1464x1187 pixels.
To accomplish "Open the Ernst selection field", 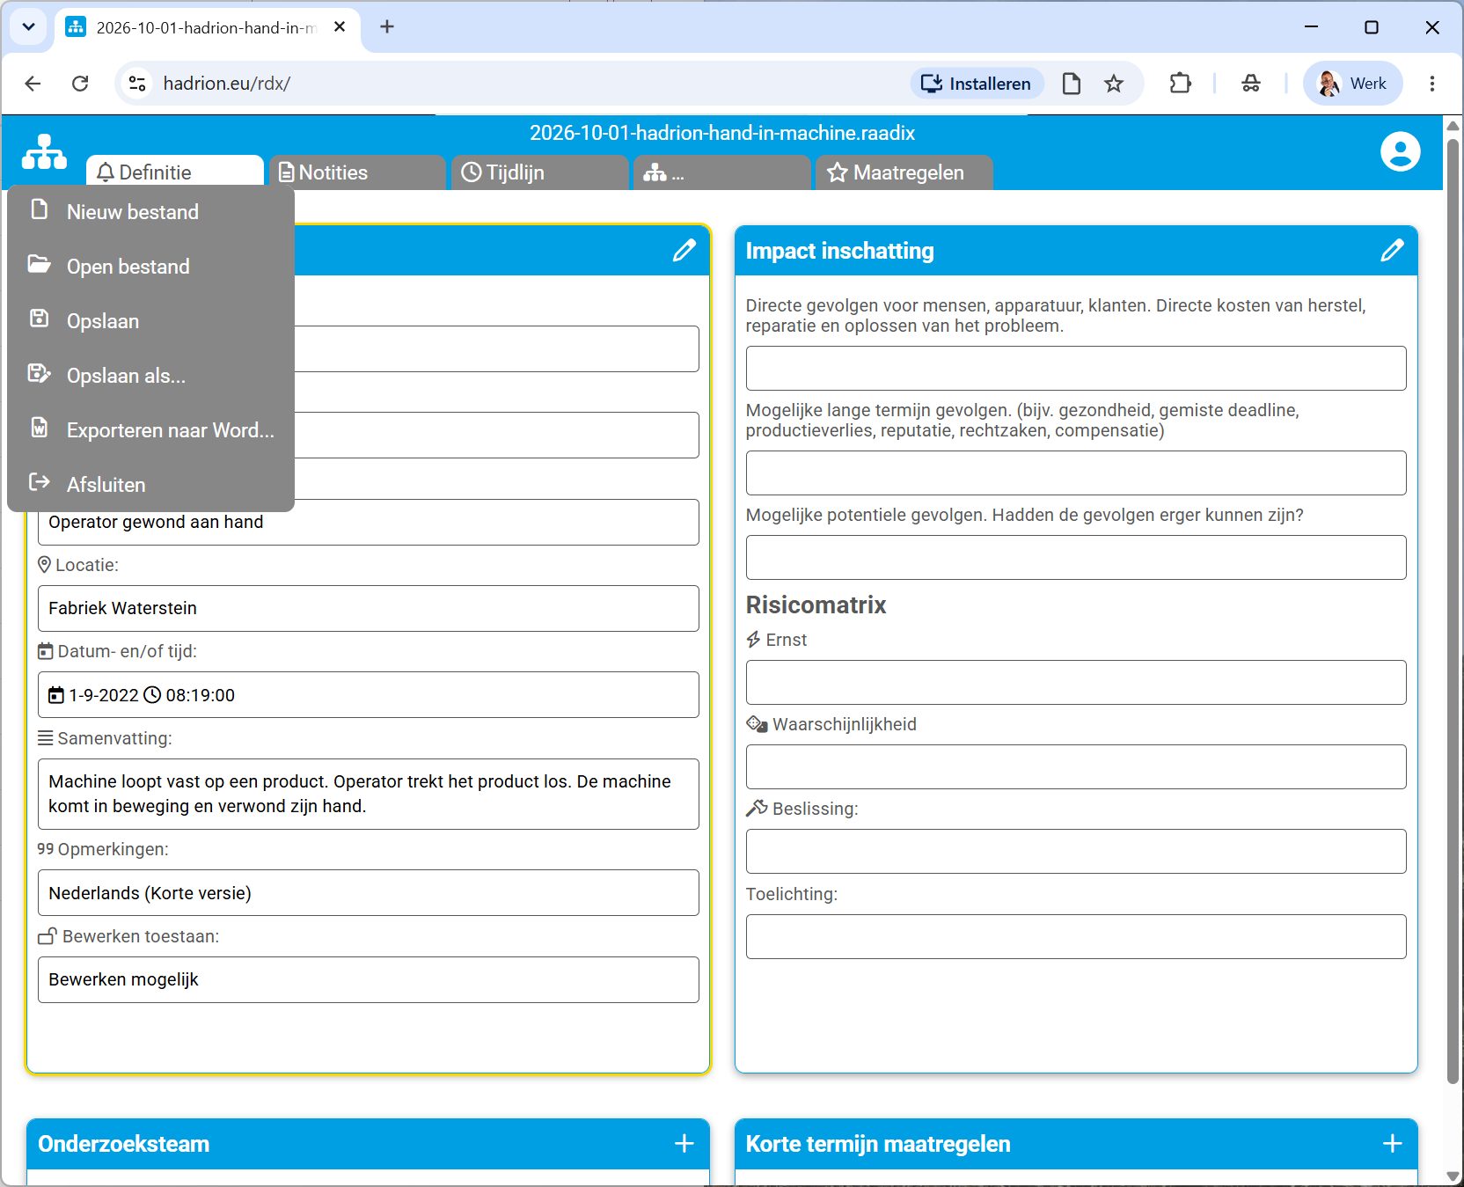I will [x=1076, y=682].
